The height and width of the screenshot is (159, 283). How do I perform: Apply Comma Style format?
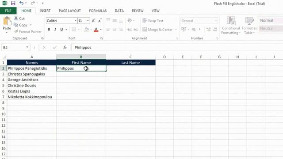(200, 30)
